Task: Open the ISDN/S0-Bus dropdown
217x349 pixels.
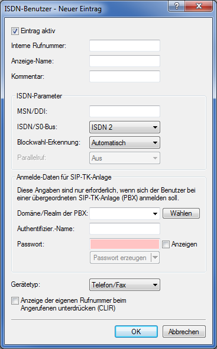Action: (x=125, y=127)
